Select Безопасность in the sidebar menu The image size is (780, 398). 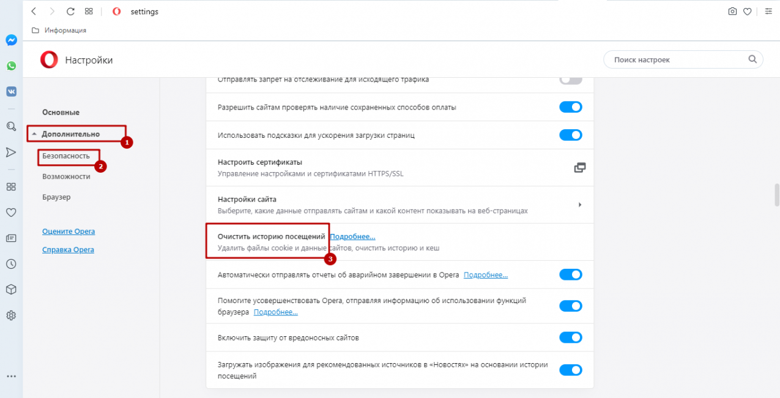(x=66, y=156)
